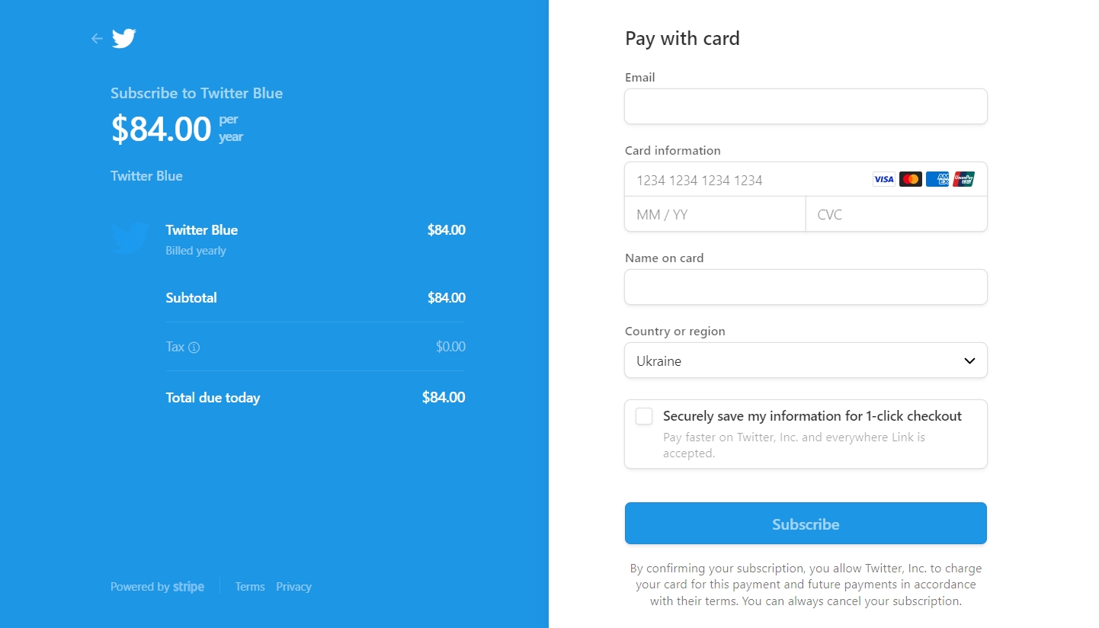The height and width of the screenshot is (628, 1099).
Task: Open the Terms link
Action: 250,587
